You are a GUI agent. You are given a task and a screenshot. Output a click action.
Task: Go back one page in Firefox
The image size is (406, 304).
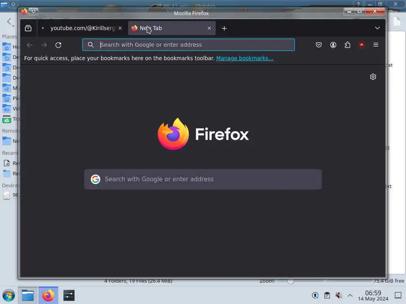(x=30, y=45)
